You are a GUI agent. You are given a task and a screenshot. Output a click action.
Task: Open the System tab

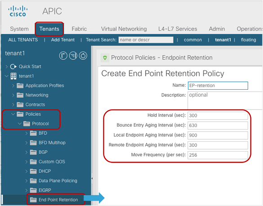pos(19,29)
